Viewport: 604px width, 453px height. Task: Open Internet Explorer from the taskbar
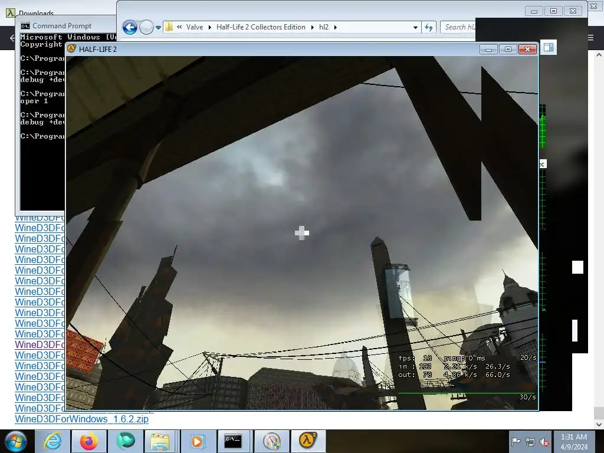[x=52, y=441]
